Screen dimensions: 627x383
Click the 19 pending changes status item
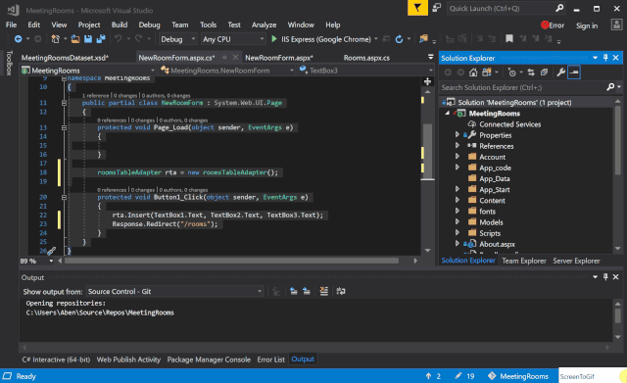(x=464, y=376)
